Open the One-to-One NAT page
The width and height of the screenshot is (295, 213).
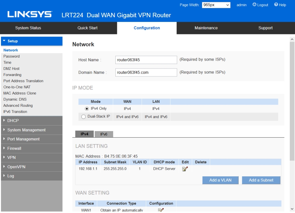click(x=17, y=87)
